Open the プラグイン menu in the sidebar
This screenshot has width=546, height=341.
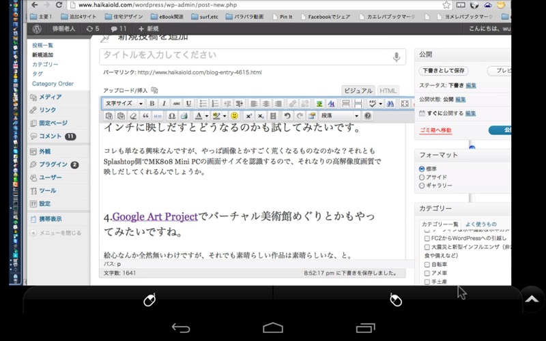click(53, 164)
